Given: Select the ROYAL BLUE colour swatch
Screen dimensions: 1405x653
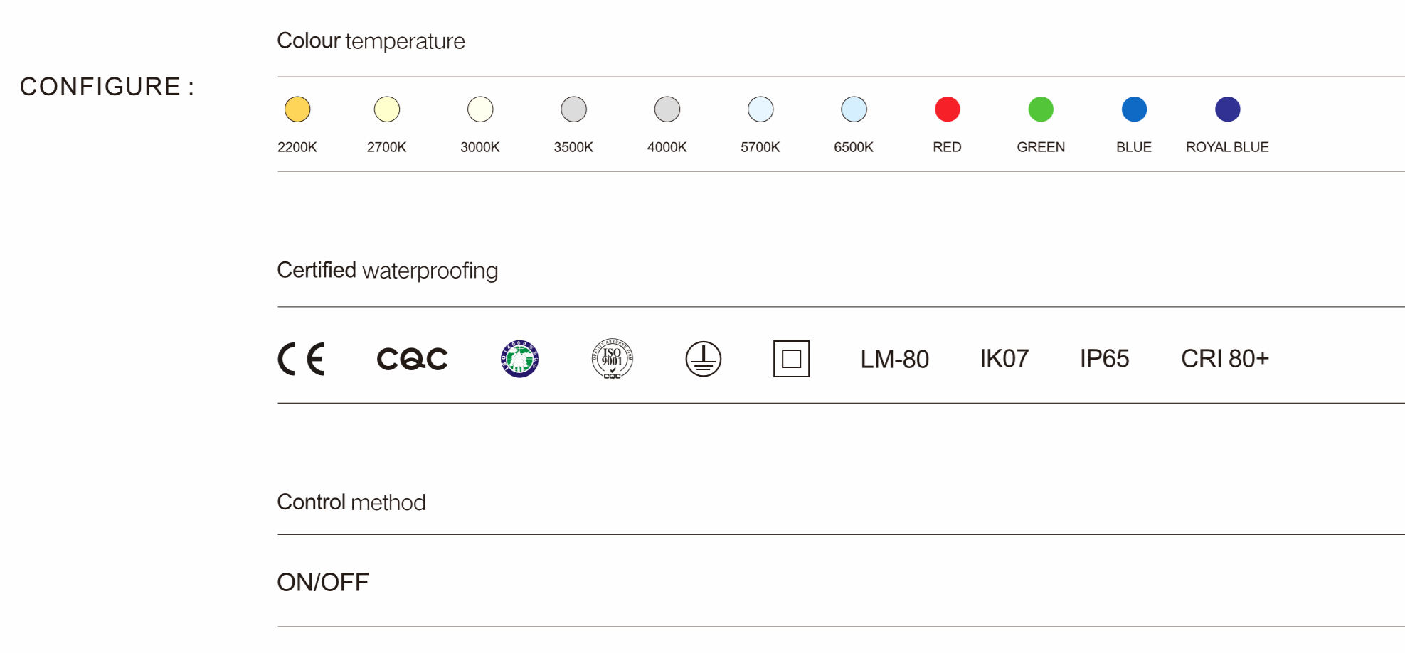Looking at the screenshot, I should [x=1228, y=109].
